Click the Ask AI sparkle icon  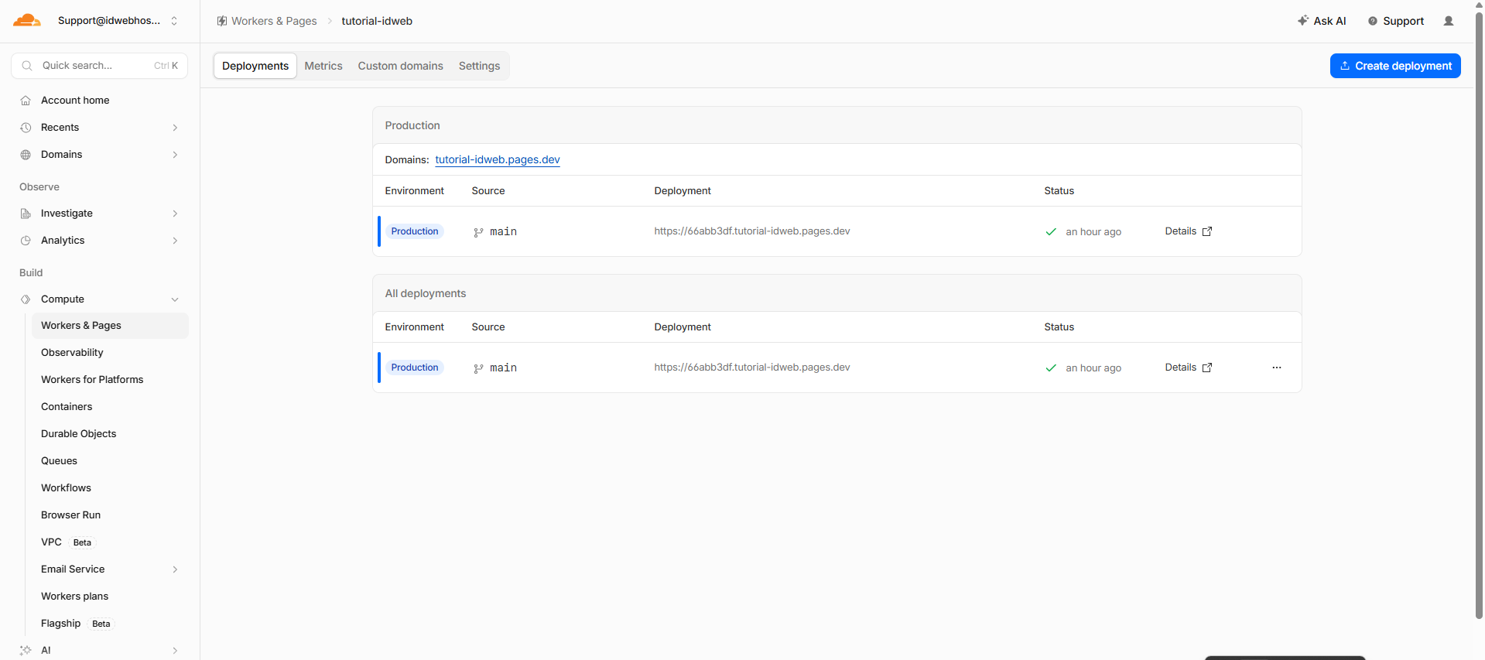(x=1303, y=20)
